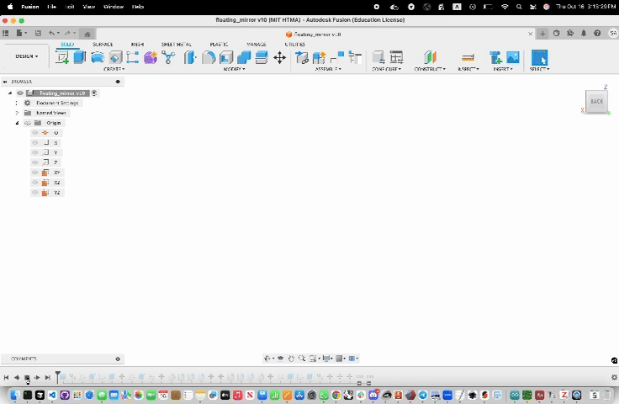
Task: Activate the Move/Copy cross-arrow tool
Action: pyautogui.click(x=279, y=58)
